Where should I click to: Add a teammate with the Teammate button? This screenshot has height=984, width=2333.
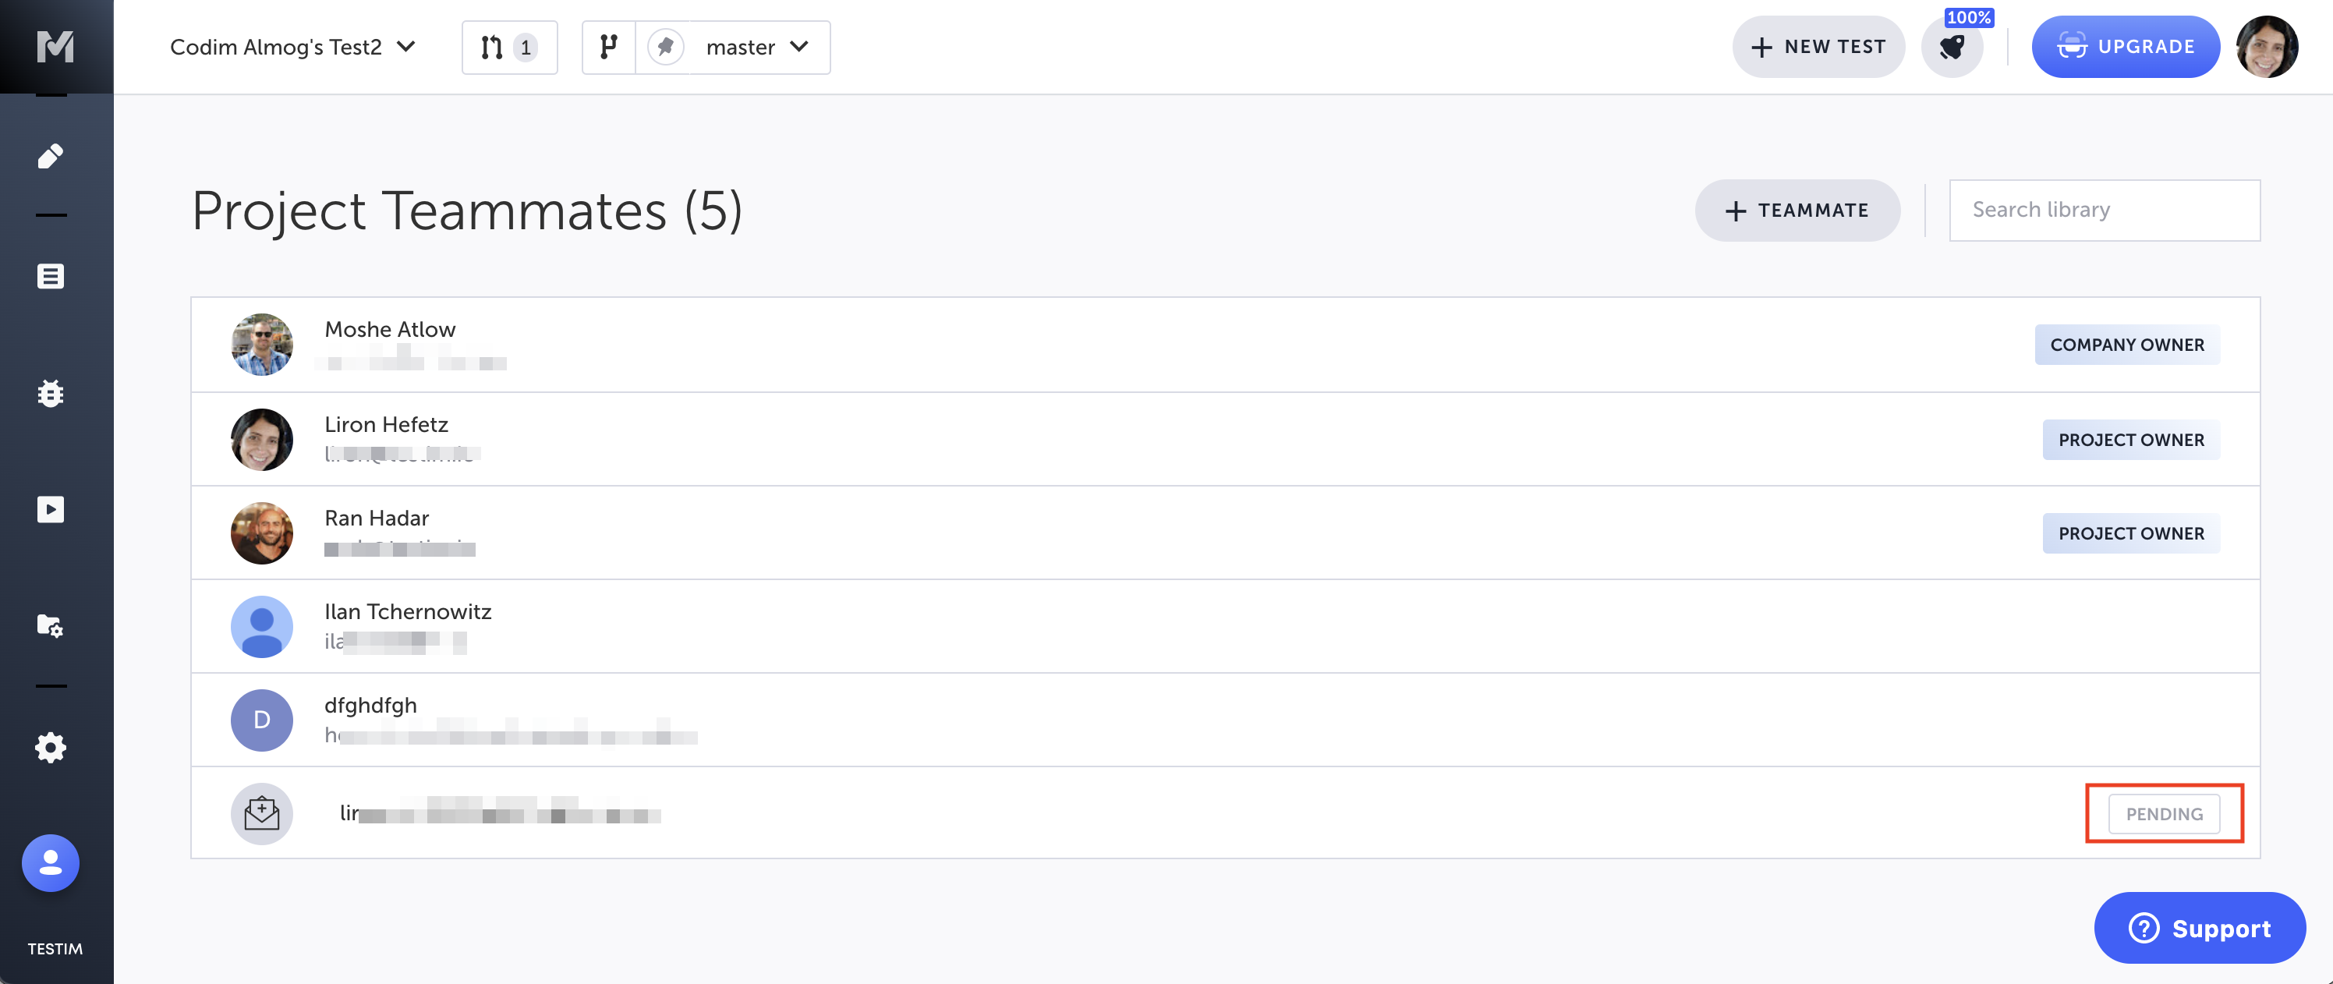coord(1797,210)
